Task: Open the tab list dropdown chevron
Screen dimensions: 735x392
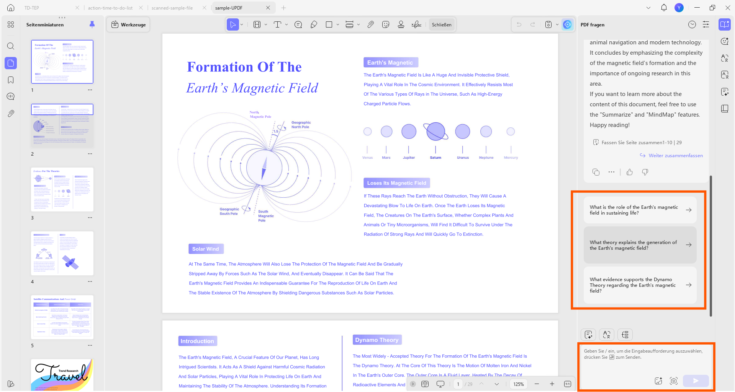Action: [648, 8]
